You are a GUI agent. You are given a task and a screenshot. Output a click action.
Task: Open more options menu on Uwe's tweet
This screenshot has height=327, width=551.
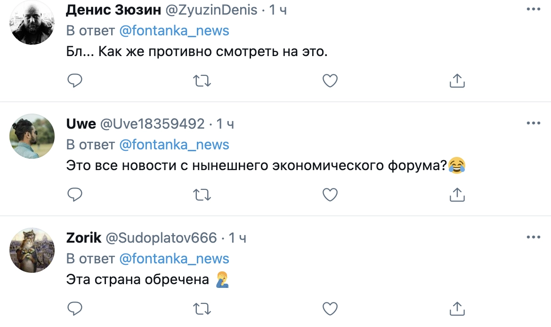click(x=533, y=123)
